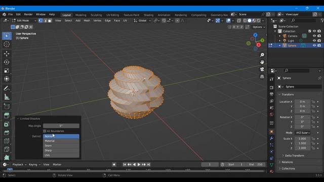This screenshot has height=182, width=324.
Task: Choose Material in Delimit list
Action: point(61,141)
